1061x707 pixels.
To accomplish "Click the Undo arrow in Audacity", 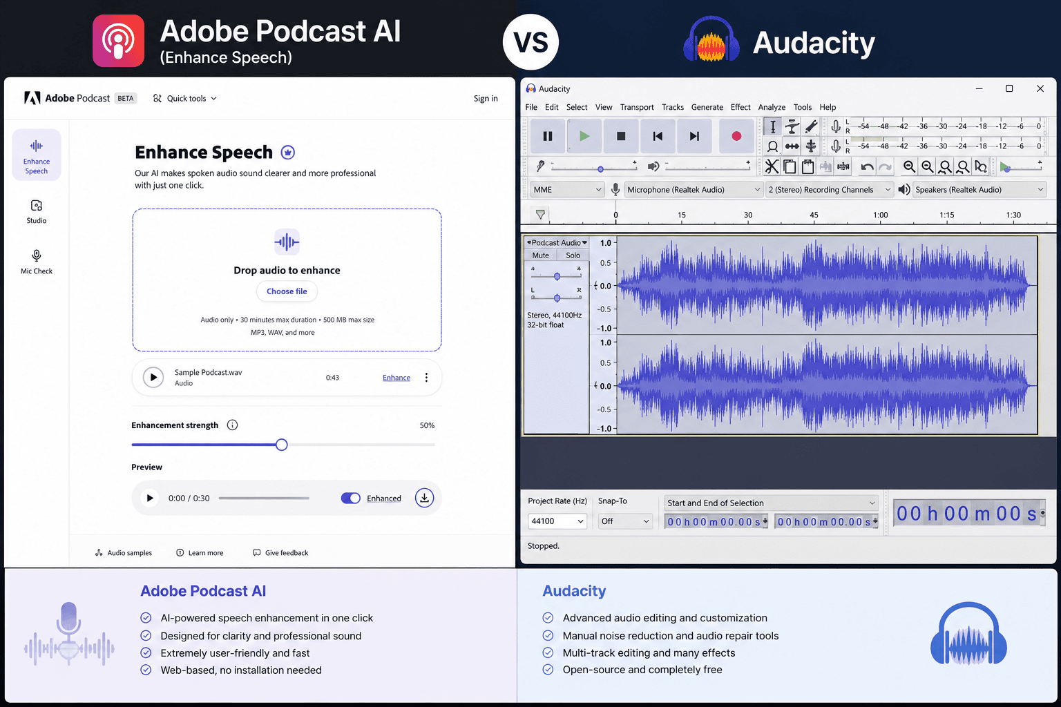I will (x=868, y=166).
